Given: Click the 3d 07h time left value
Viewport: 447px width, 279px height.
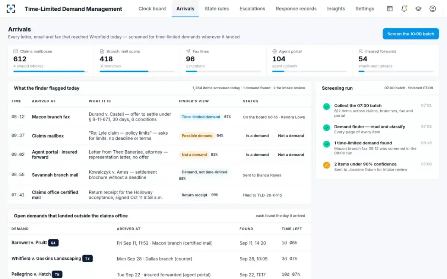Looking at the screenshot, I should [x=289, y=259].
